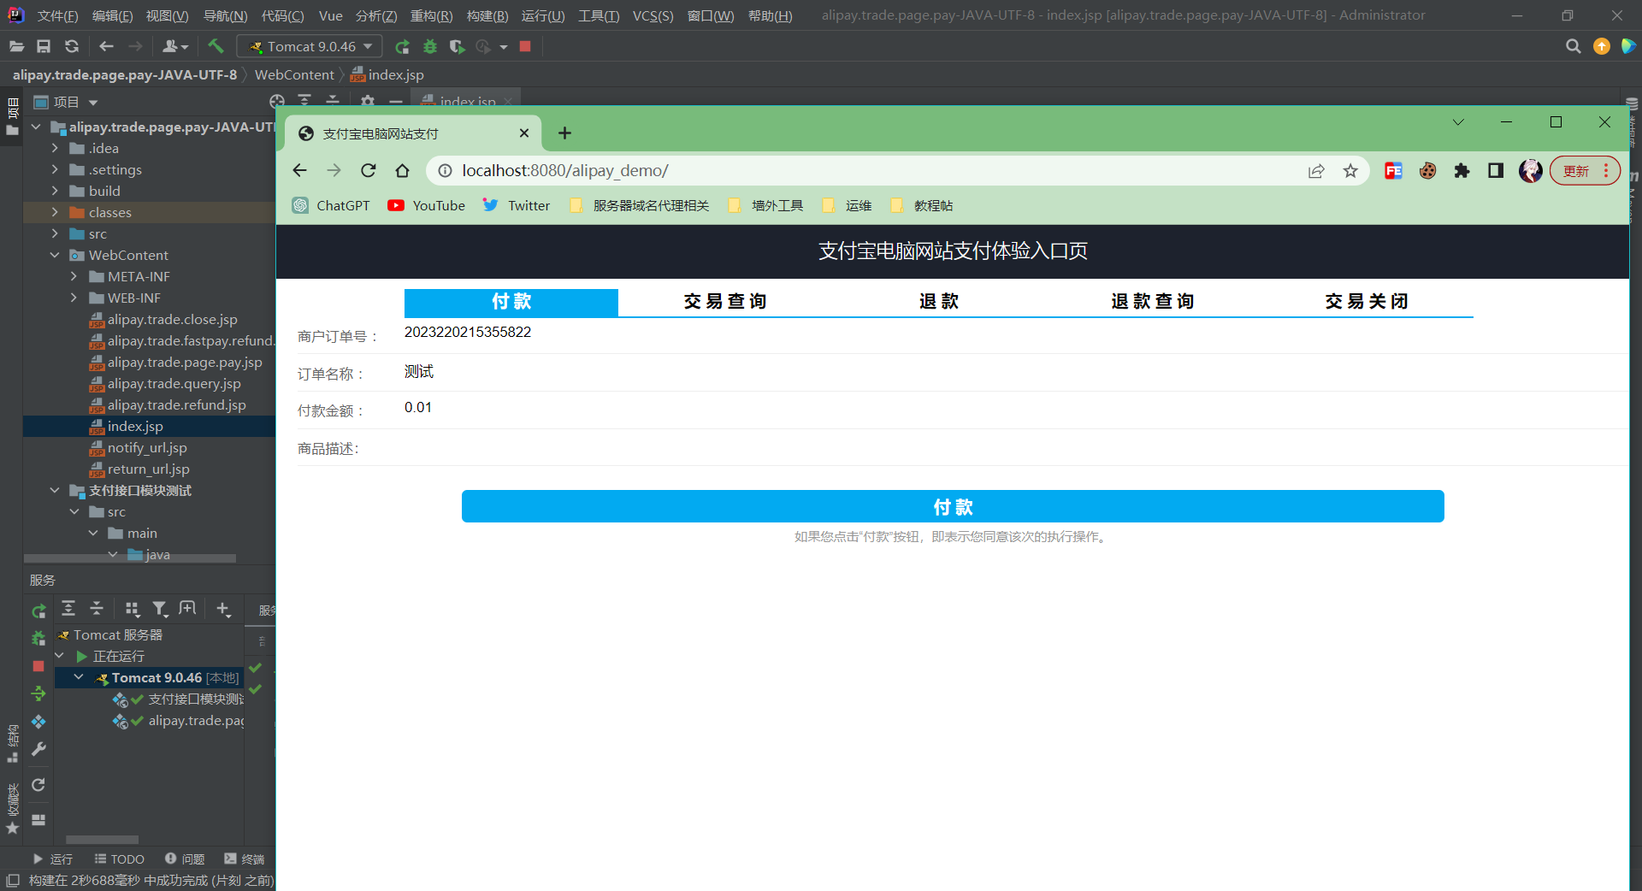The width and height of the screenshot is (1642, 891).
Task: Toggle the 结构 tool window stripe button
Action: point(12,744)
